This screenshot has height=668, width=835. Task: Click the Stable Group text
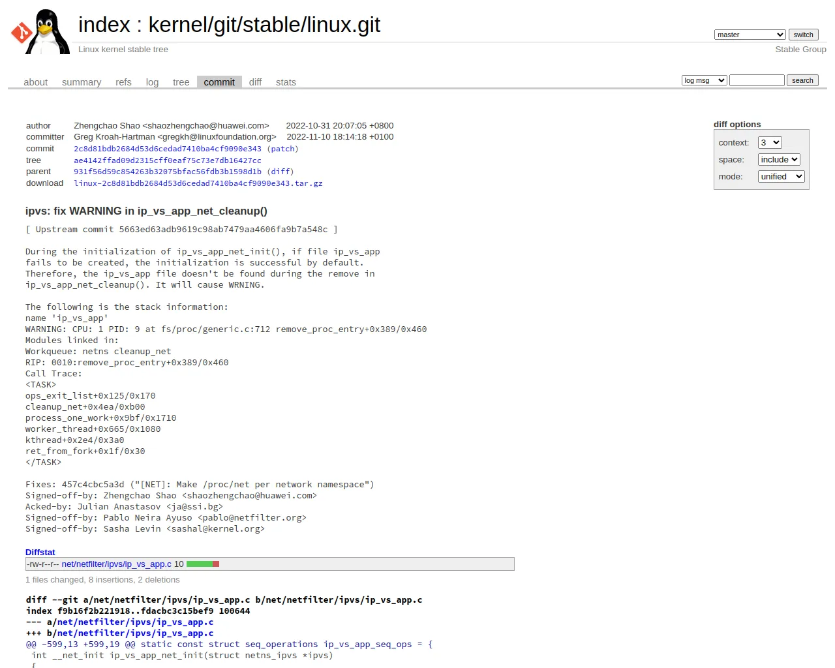point(800,50)
